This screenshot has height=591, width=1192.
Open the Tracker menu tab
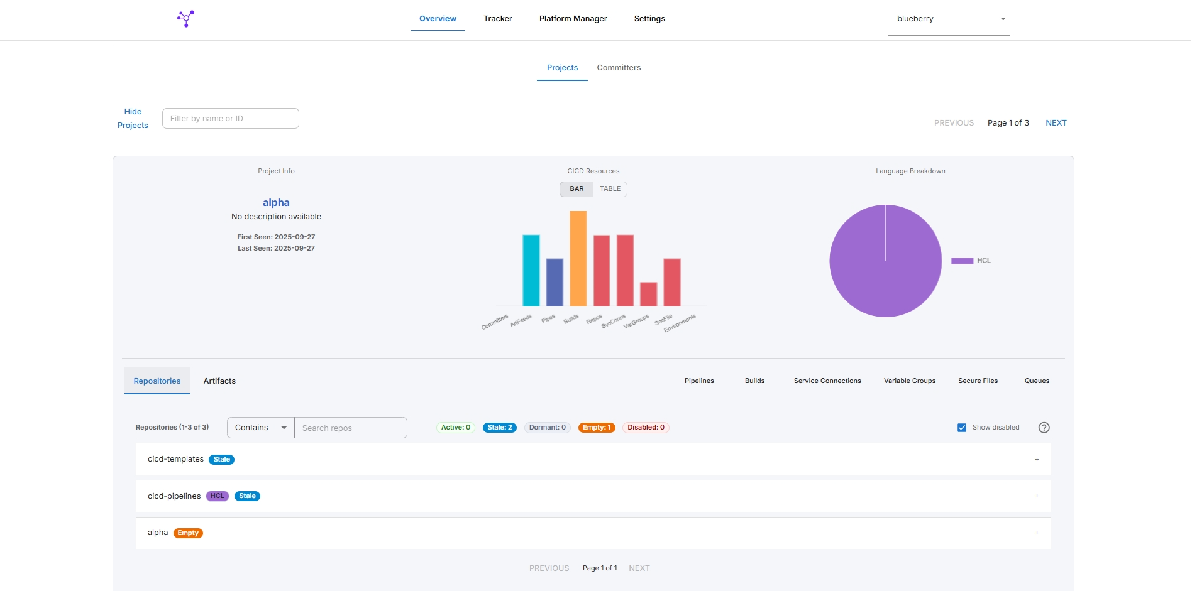[x=497, y=19]
